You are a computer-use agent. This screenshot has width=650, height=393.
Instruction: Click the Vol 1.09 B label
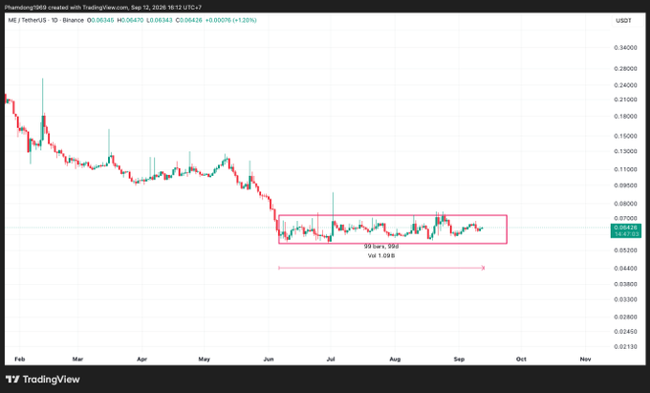pos(381,255)
